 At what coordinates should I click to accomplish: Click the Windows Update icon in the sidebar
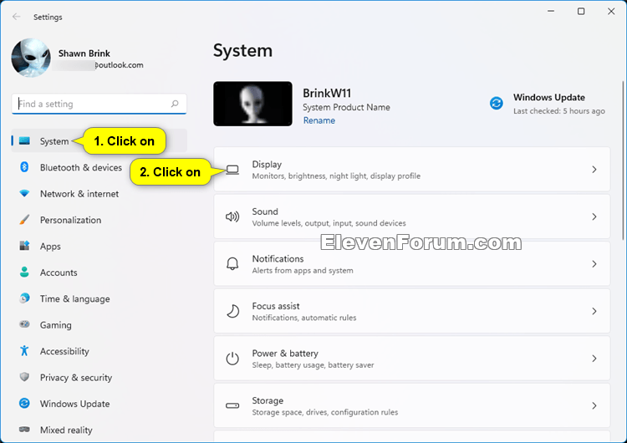coord(24,403)
